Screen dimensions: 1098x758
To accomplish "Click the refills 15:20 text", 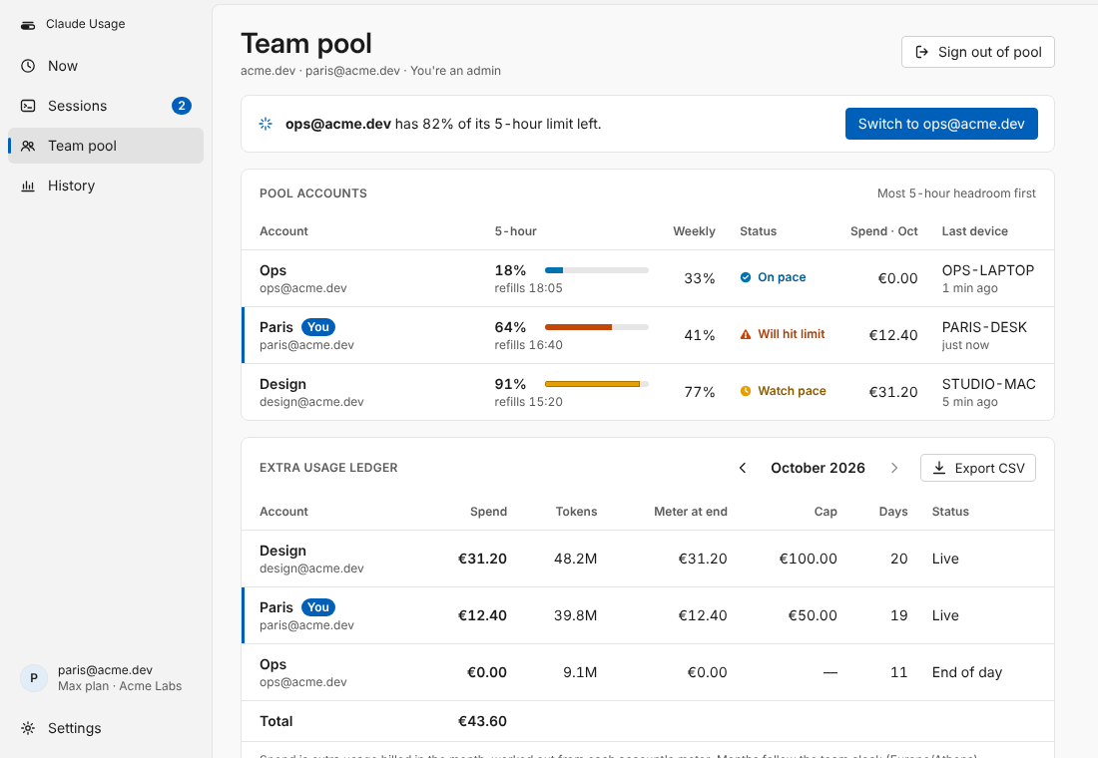I will point(529,401).
